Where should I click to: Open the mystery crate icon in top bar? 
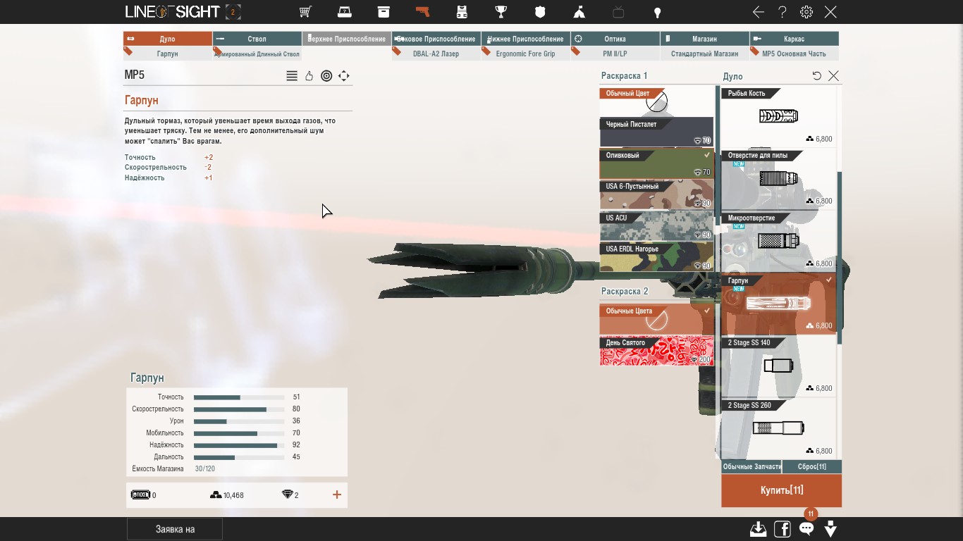(x=344, y=12)
